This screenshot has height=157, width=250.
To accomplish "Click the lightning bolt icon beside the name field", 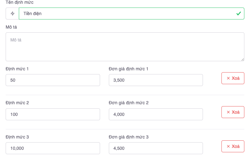I will [x=13, y=14].
